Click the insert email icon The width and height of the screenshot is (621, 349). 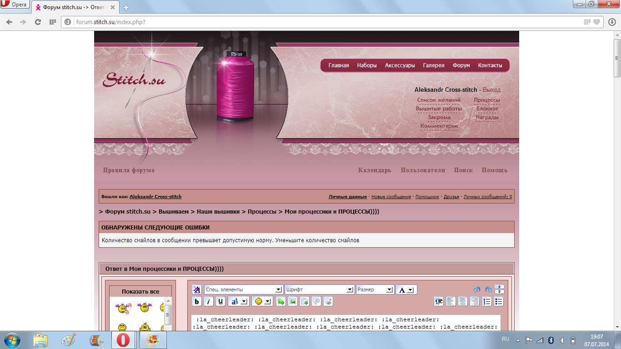pos(305,301)
